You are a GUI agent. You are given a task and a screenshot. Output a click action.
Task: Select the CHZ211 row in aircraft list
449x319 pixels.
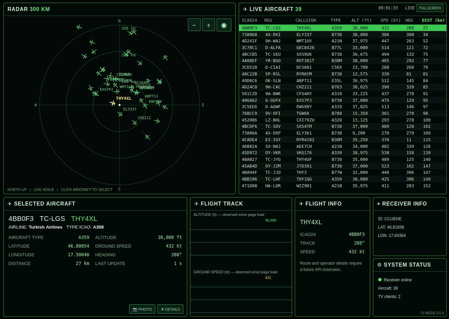click(x=343, y=87)
